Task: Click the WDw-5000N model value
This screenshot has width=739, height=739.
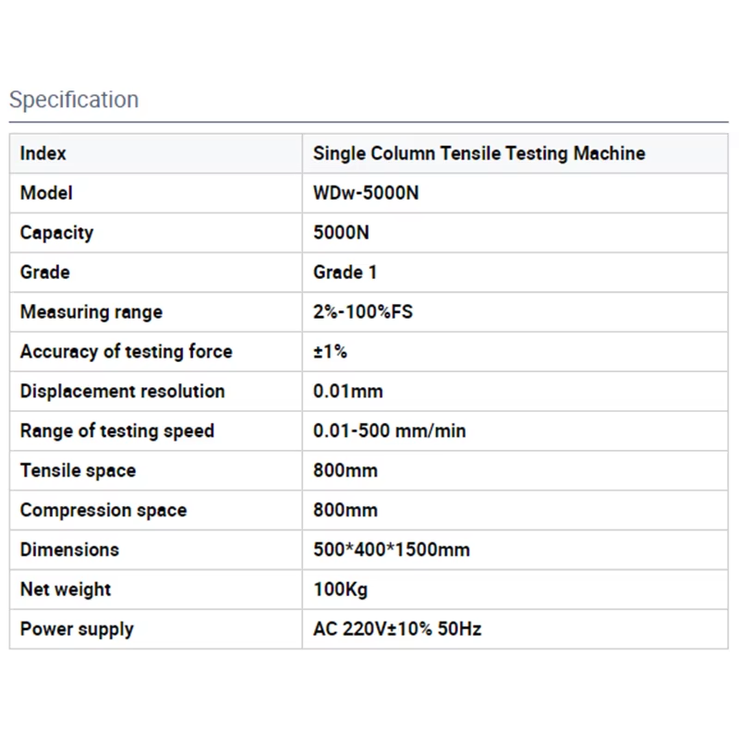Action: pos(366,193)
